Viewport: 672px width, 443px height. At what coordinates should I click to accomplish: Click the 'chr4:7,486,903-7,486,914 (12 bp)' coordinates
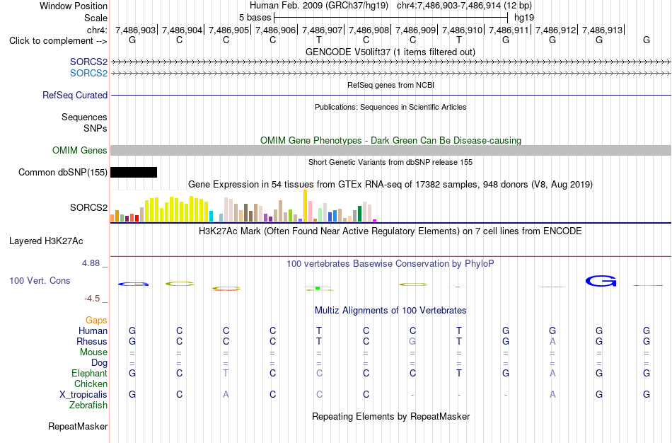[x=464, y=6]
